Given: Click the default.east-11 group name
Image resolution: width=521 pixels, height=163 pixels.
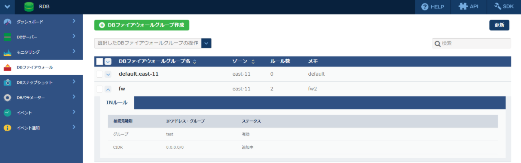Looking at the screenshot, I should point(139,74).
